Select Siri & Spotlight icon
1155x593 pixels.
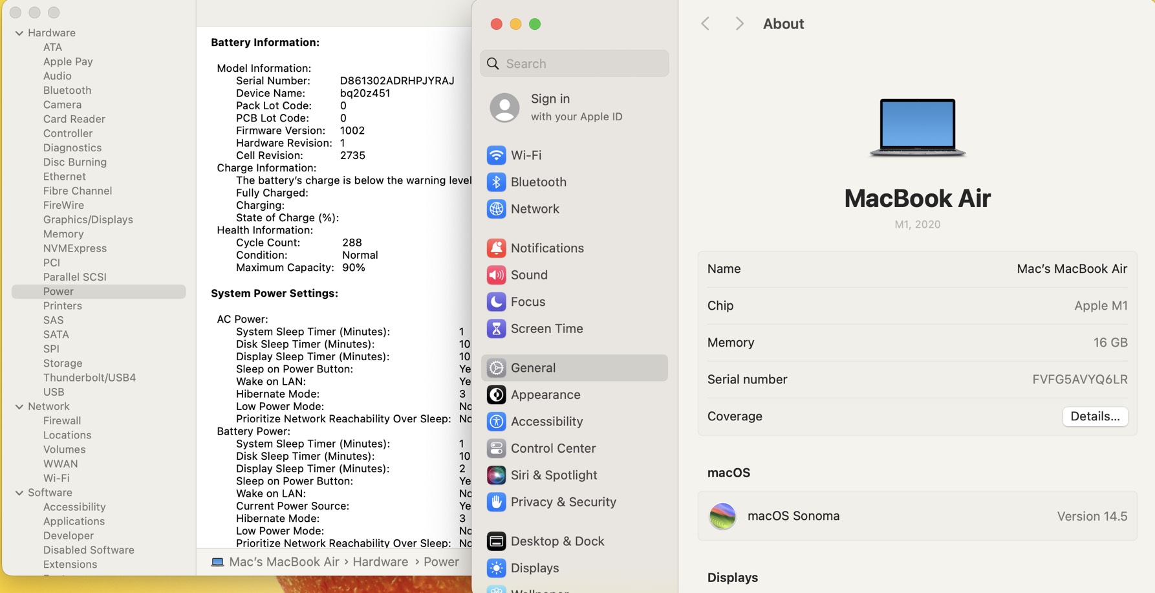[x=496, y=475]
